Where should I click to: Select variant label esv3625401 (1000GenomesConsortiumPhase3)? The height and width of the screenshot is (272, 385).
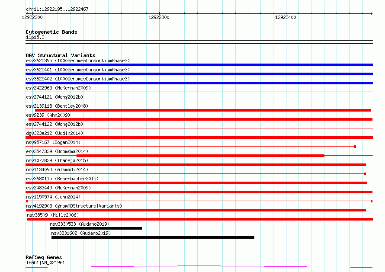click(x=78, y=70)
